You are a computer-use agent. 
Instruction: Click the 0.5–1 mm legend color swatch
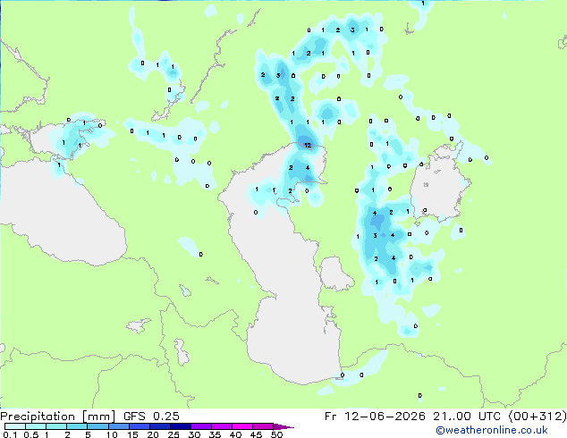36,426
